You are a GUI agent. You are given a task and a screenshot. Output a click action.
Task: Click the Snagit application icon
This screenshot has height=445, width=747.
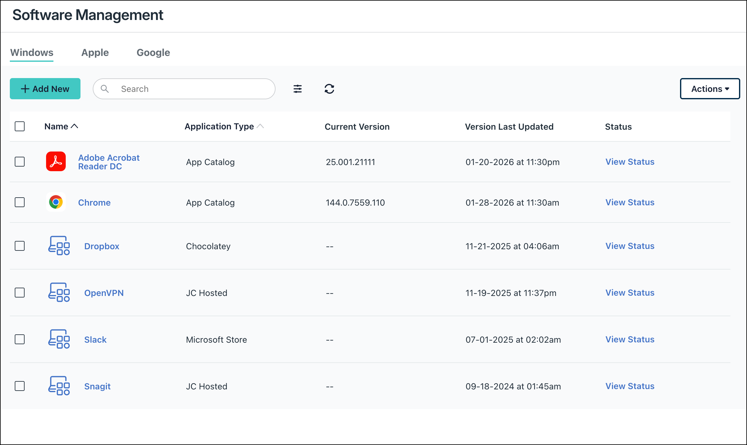pos(59,386)
